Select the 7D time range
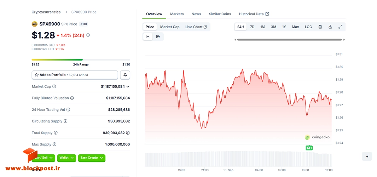The width and height of the screenshot is (377, 177). (252, 27)
